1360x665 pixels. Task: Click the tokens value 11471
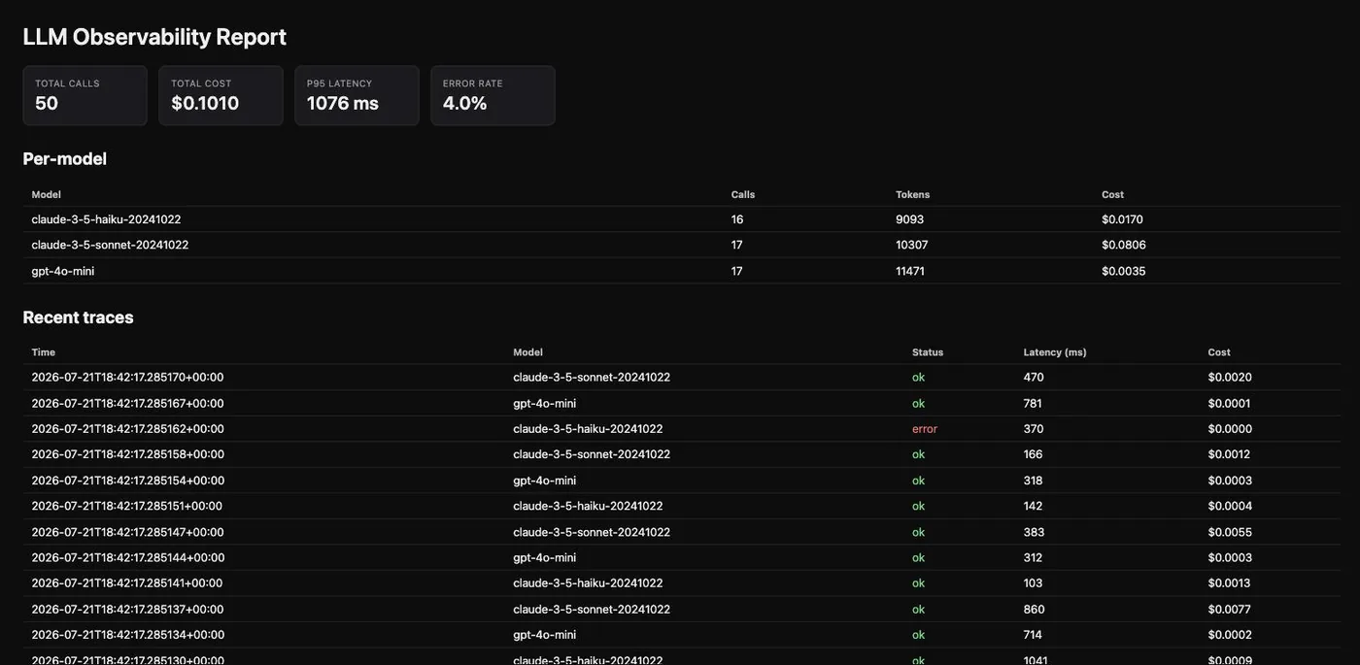tap(910, 271)
